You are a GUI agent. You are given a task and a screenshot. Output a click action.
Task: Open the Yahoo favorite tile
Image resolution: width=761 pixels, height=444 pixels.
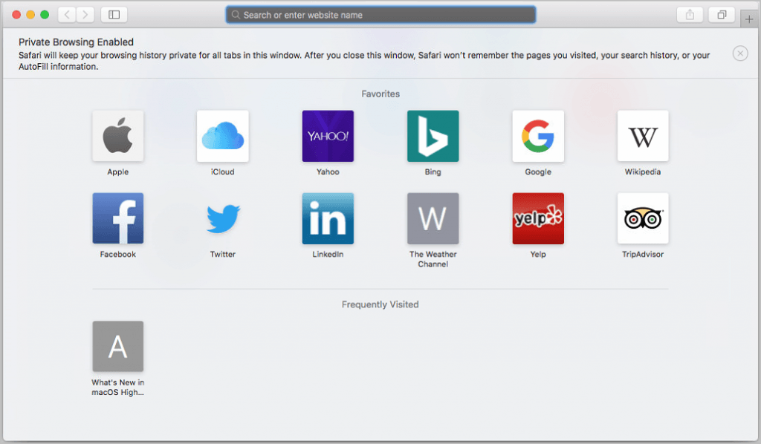[x=328, y=136]
